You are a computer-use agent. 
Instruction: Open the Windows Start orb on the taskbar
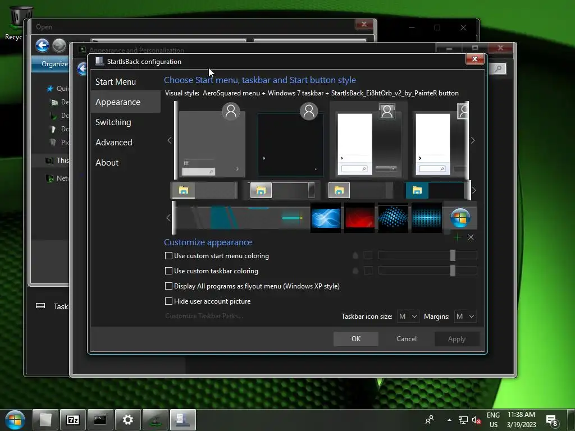coord(15,420)
